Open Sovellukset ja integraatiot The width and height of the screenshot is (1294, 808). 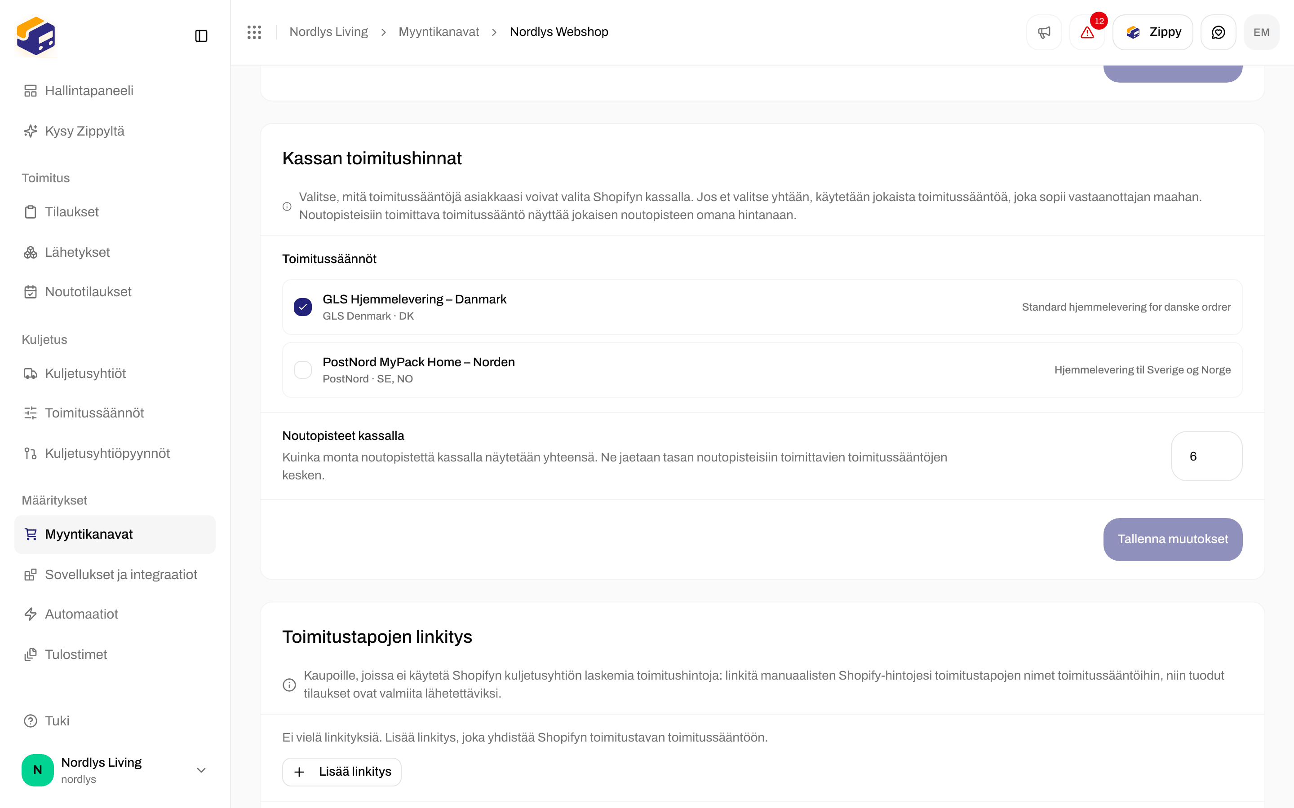(115, 575)
